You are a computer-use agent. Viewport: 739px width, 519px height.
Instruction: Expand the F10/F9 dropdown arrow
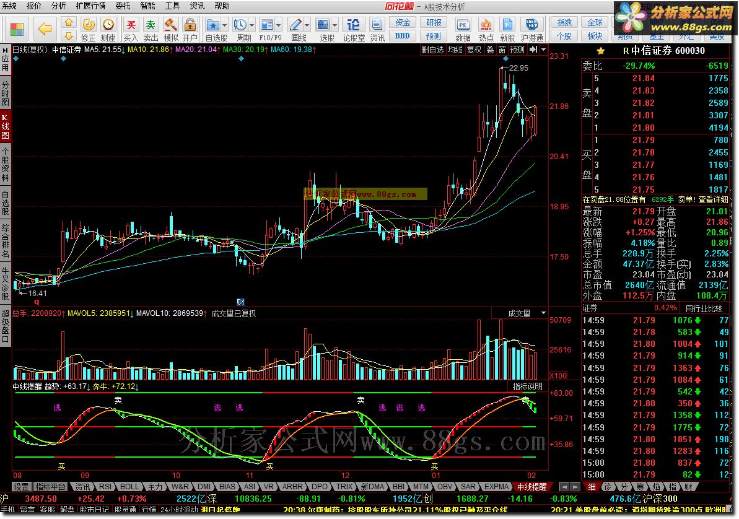point(279,25)
